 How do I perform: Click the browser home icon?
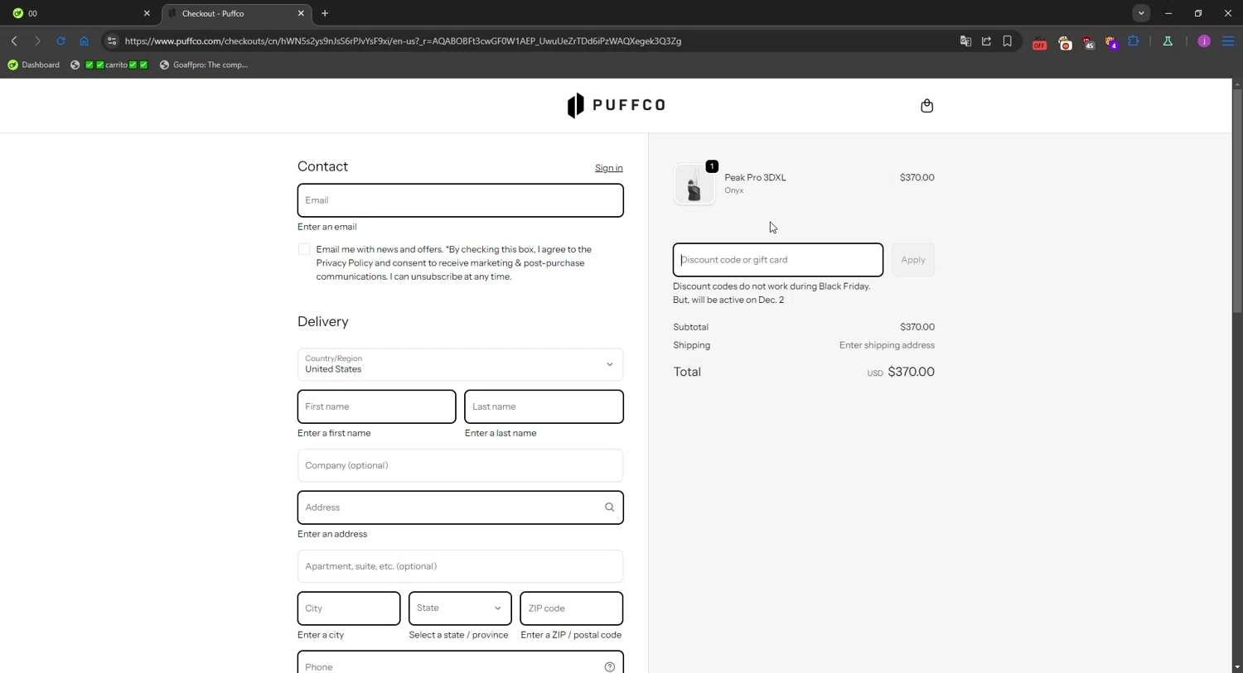click(84, 41)
